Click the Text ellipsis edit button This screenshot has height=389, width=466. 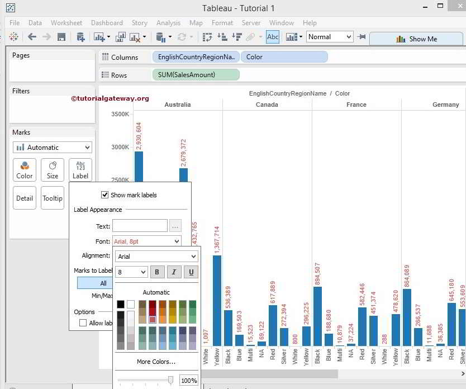(175, 226)
